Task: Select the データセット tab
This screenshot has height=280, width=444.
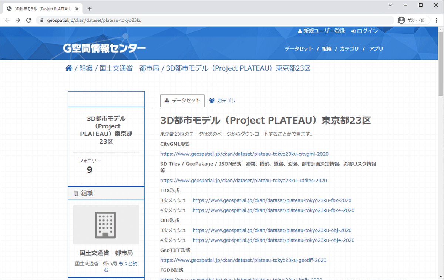Action: click(182, 101)
